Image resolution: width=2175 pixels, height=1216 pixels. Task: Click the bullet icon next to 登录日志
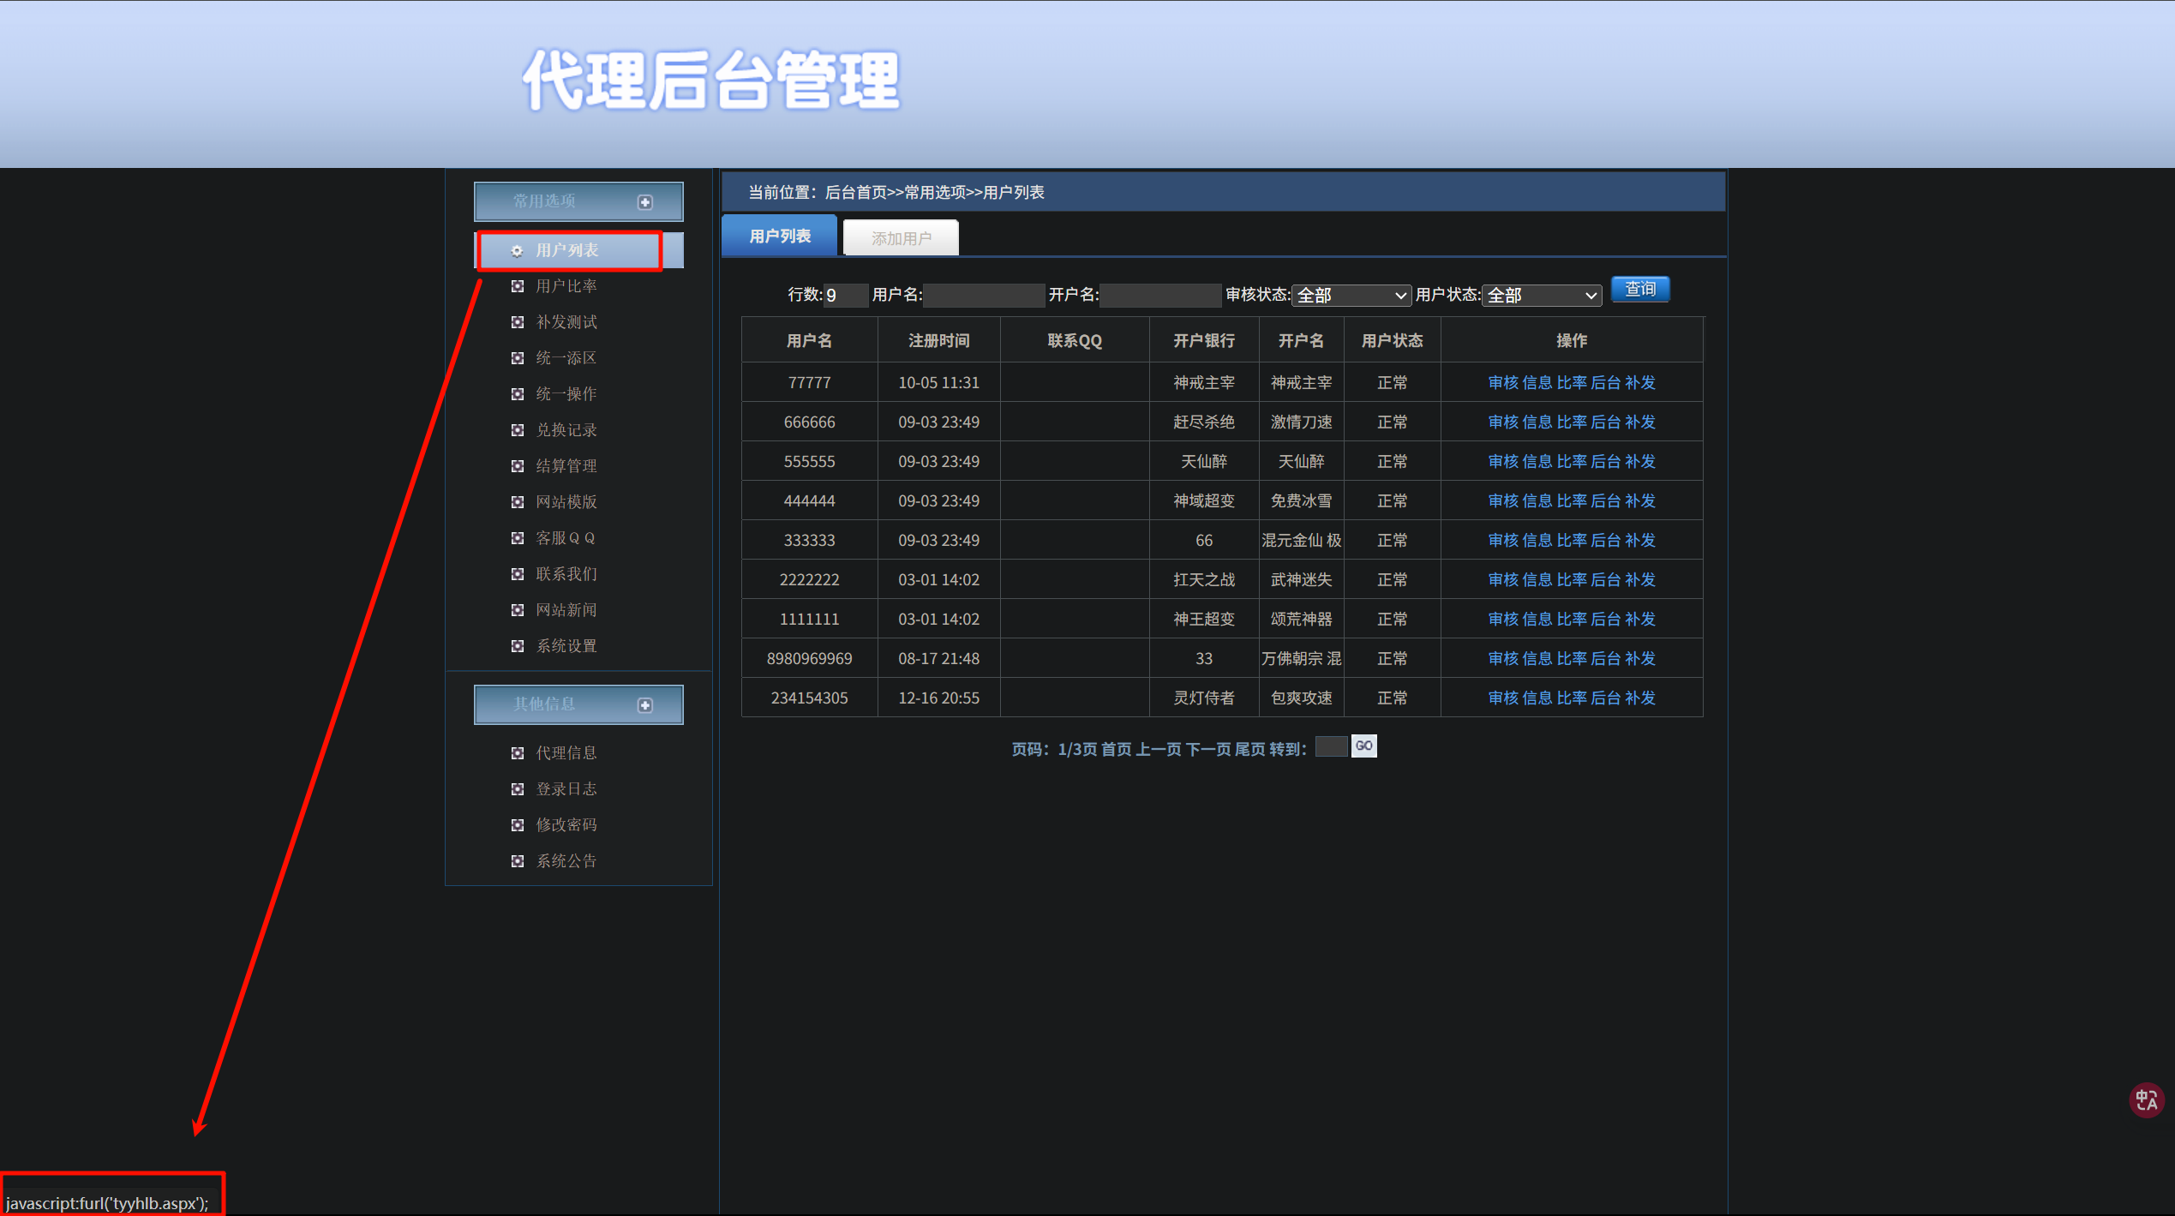point(517,789)
